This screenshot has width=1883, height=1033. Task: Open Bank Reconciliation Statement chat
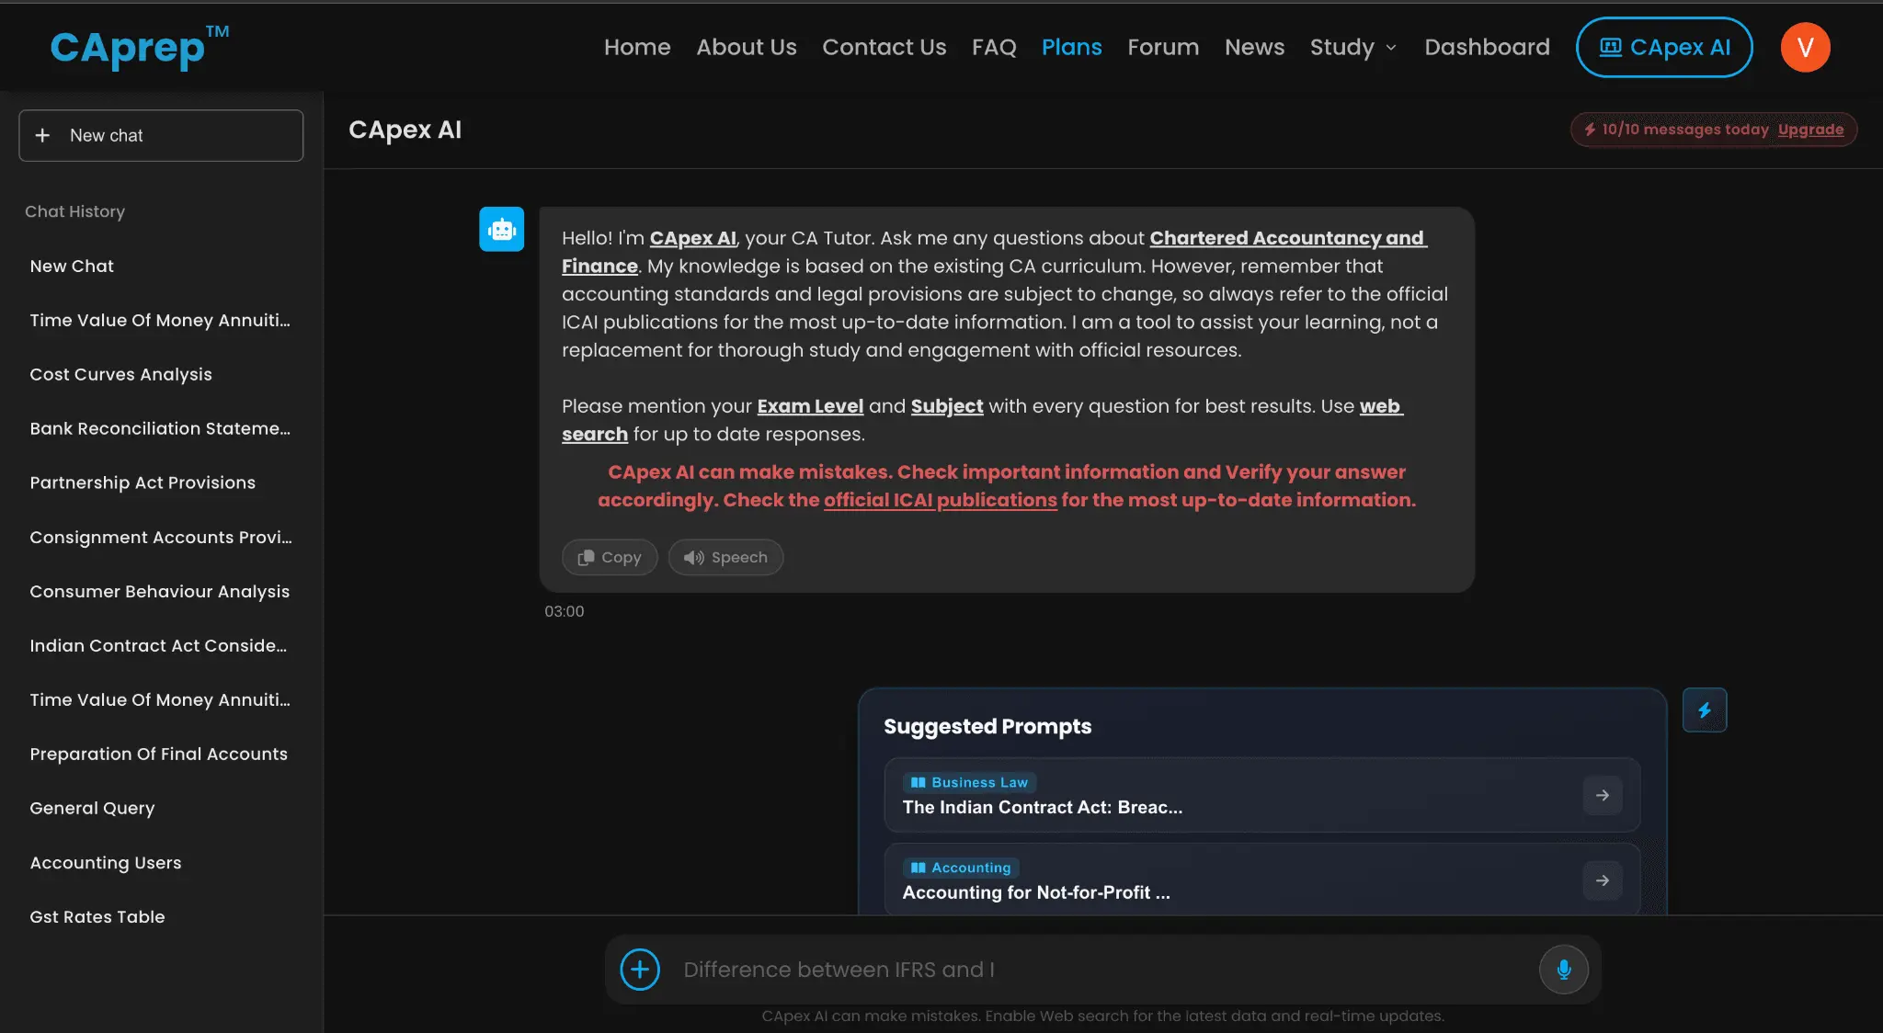(160, 428)
